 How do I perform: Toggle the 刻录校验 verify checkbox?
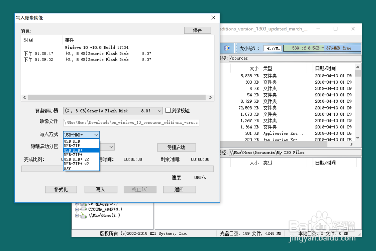168,110
